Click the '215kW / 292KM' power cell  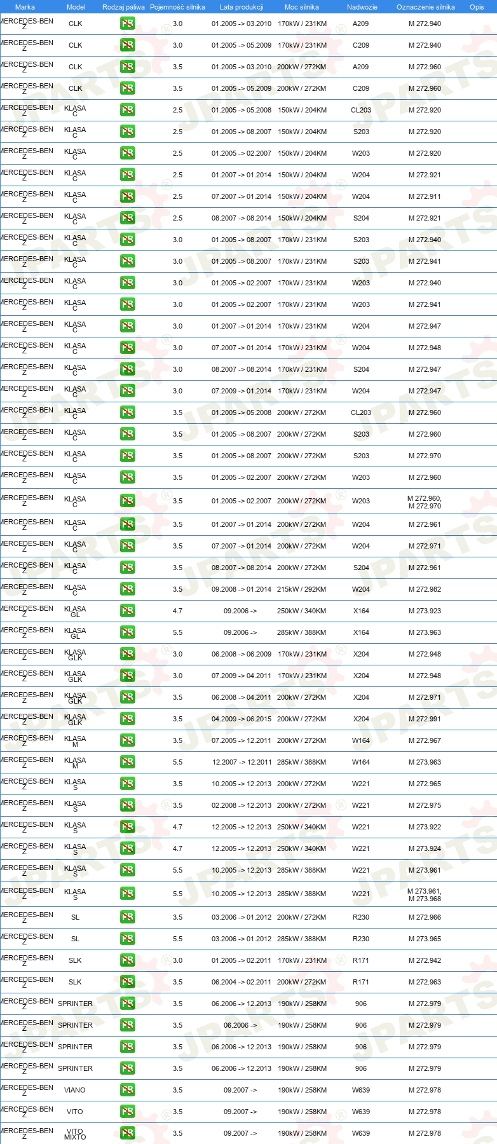pyautogui.click(x=302, y=590)
